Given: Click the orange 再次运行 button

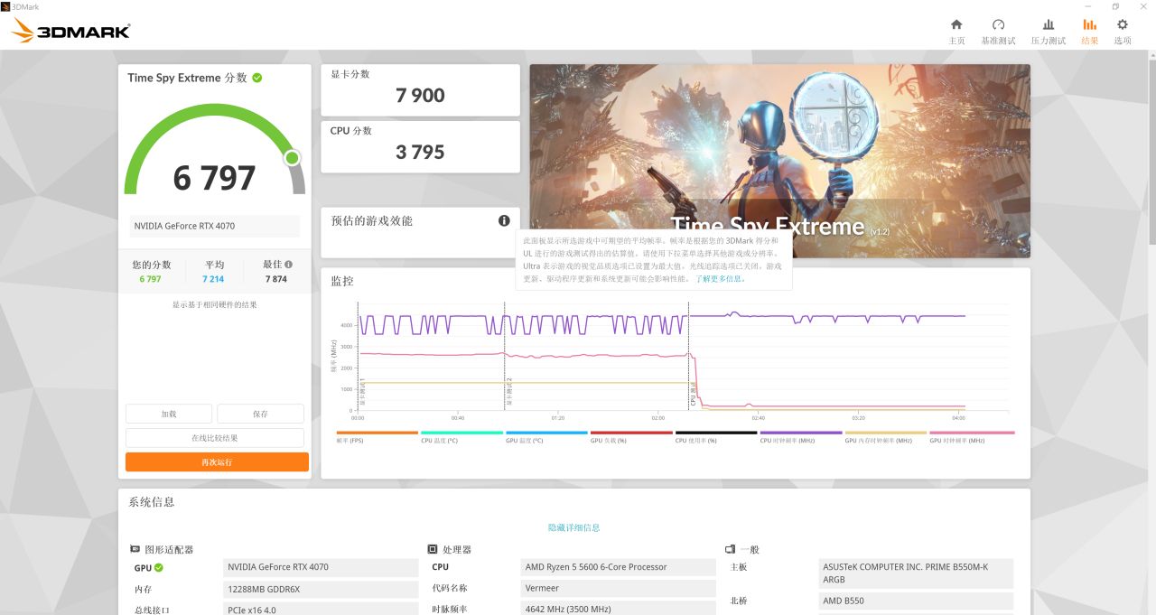Looking at the screenshot, I should coord(217,462).
